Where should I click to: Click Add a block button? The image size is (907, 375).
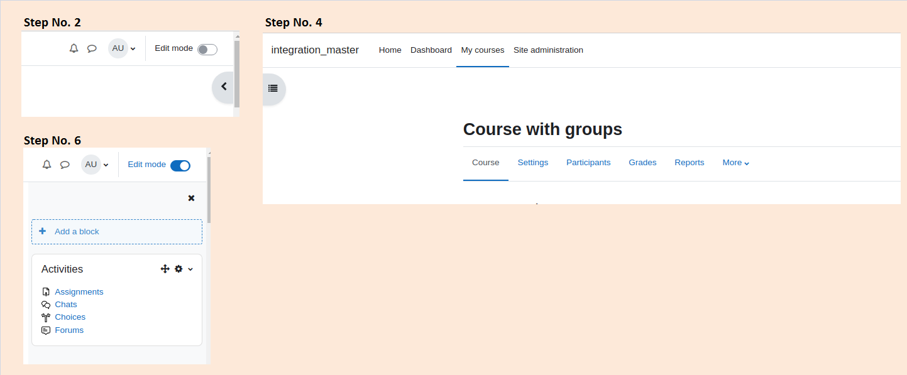pos(117,232)
